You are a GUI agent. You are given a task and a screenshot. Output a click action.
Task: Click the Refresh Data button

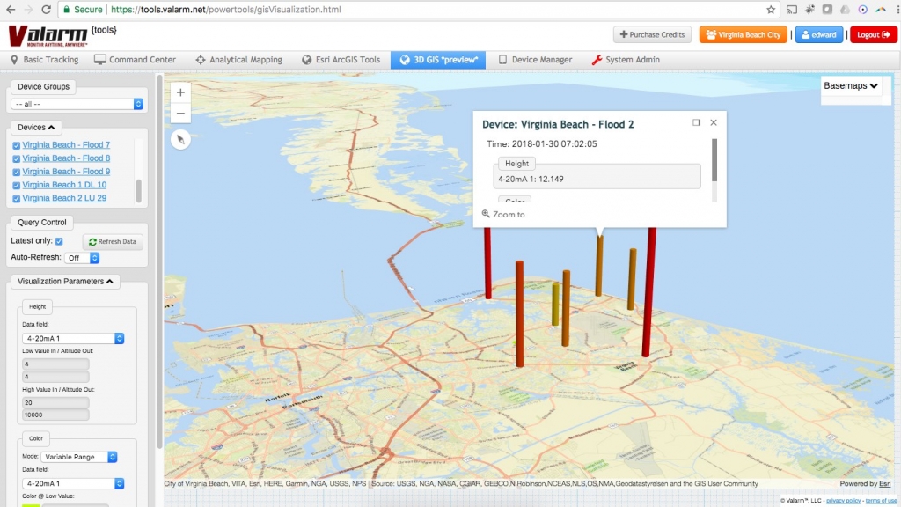point(113,241)
